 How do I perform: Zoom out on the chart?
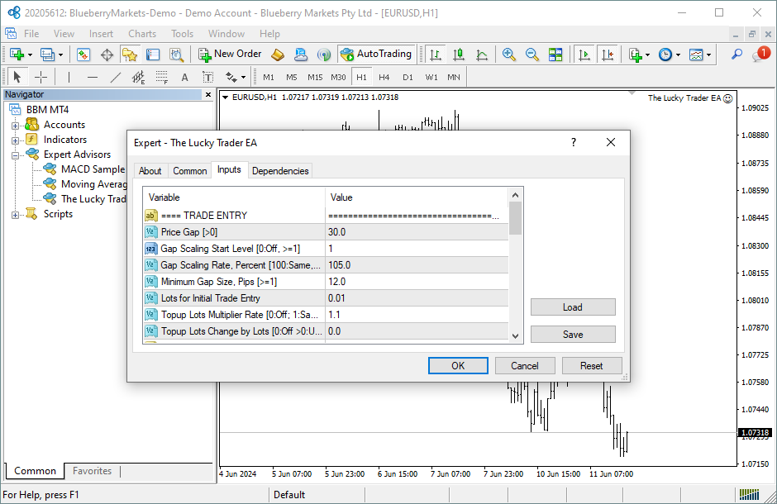pyautogui.click(x=532, y=54)
